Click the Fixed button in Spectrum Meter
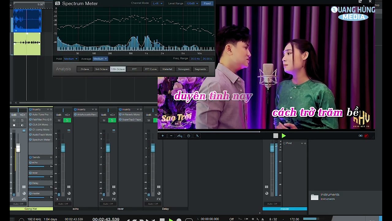Image resolution: width=392 pixels, height=221 pixels. [207, 3]
